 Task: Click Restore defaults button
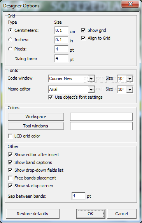tap(33, 214)
